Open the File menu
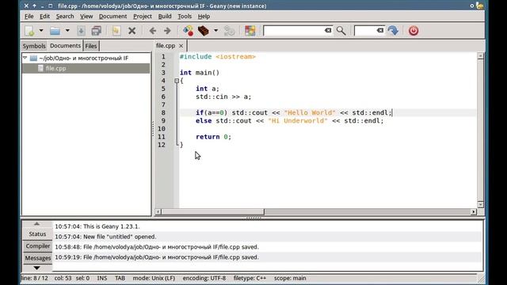Image resolution: width=507 pixels, height=285 pixels. click(x=29, y=16)
